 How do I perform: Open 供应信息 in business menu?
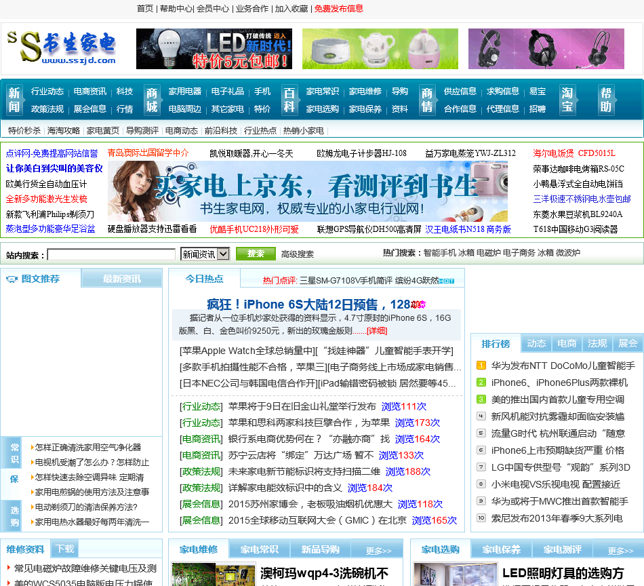pos(460,92)
